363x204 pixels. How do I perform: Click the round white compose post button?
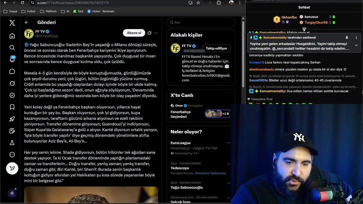12,168
